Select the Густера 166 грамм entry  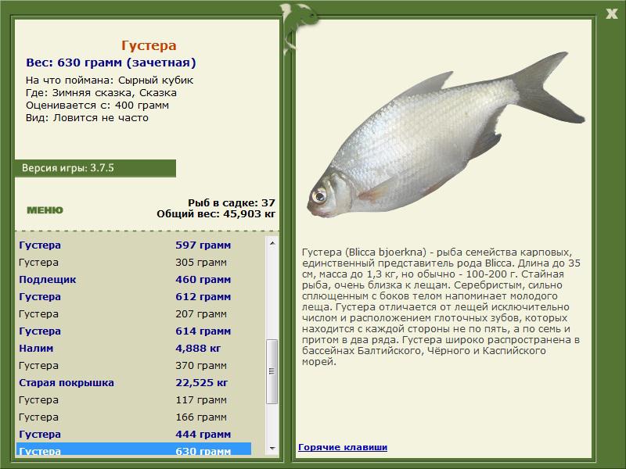pyautogui.click(x=134, y=417)
